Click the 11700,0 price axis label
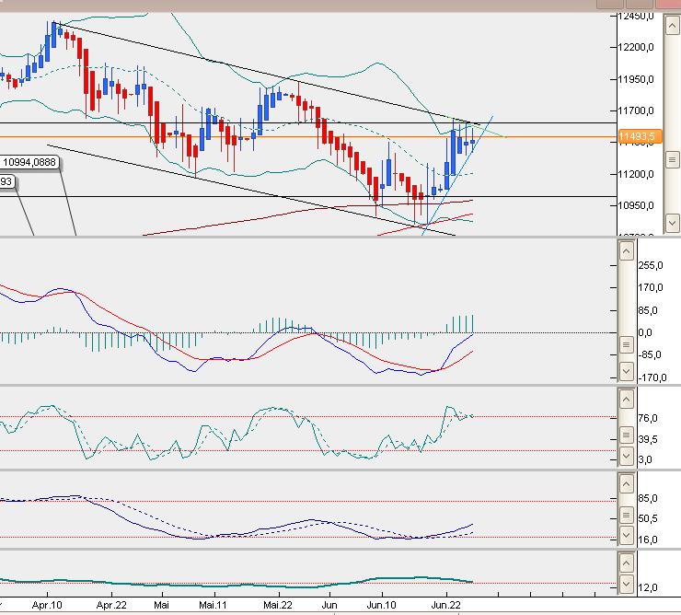The image size is (681, 615). click(x=635, y=110)
